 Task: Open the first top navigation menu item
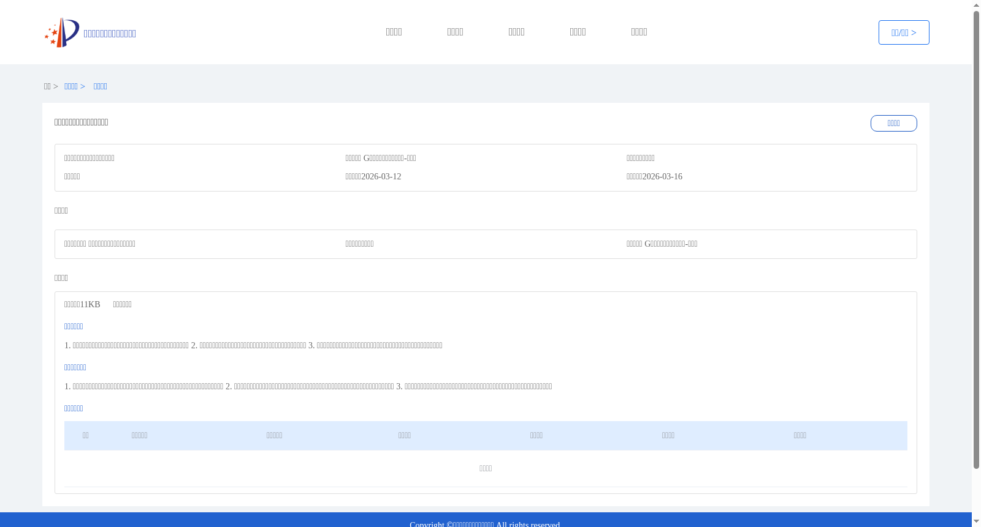click(x=394, y=32)
